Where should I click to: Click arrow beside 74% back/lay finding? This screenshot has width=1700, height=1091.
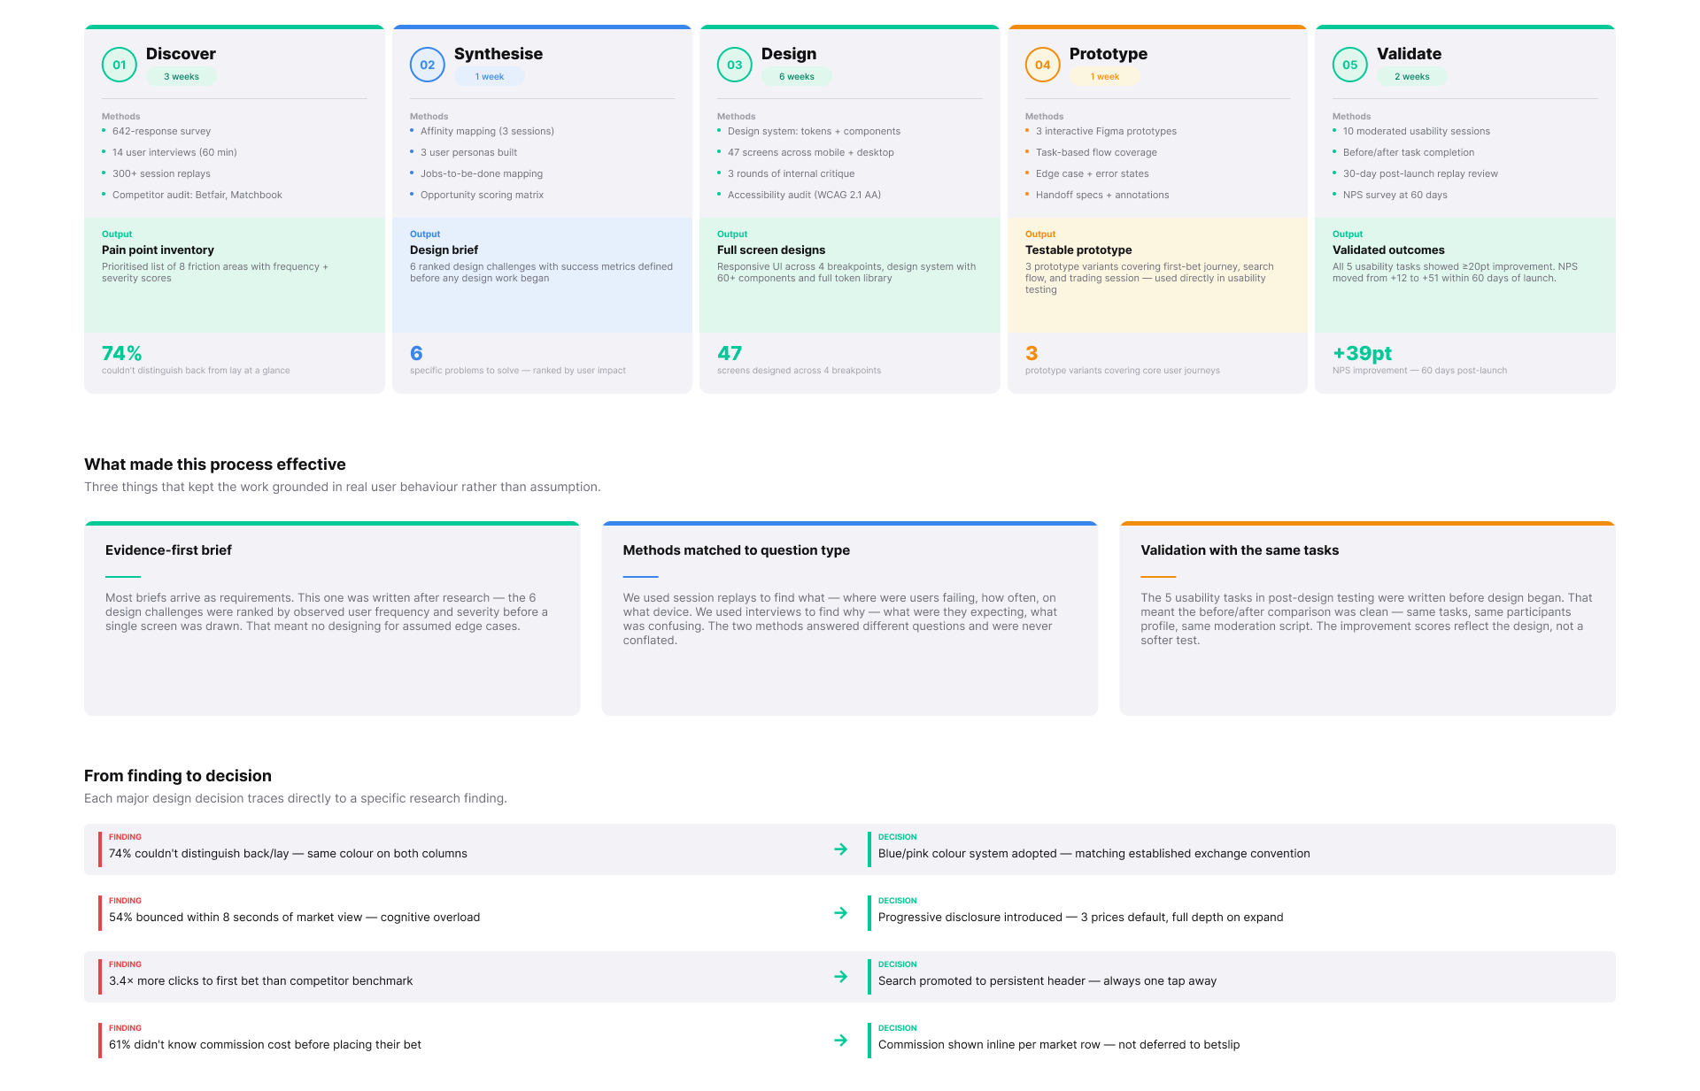pyautogui.click(x=840, y=849)
